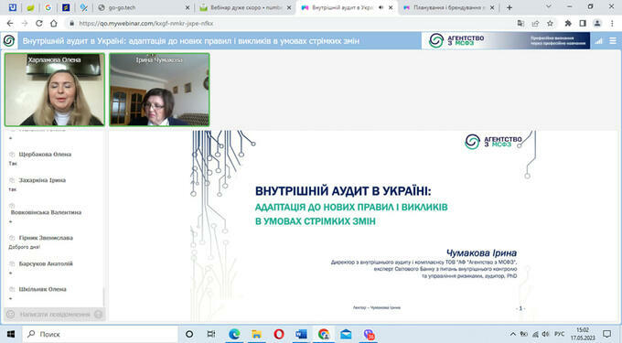The image size is (622, 343).
Task: Open the browser extensions menu
Action: [568, 24]
